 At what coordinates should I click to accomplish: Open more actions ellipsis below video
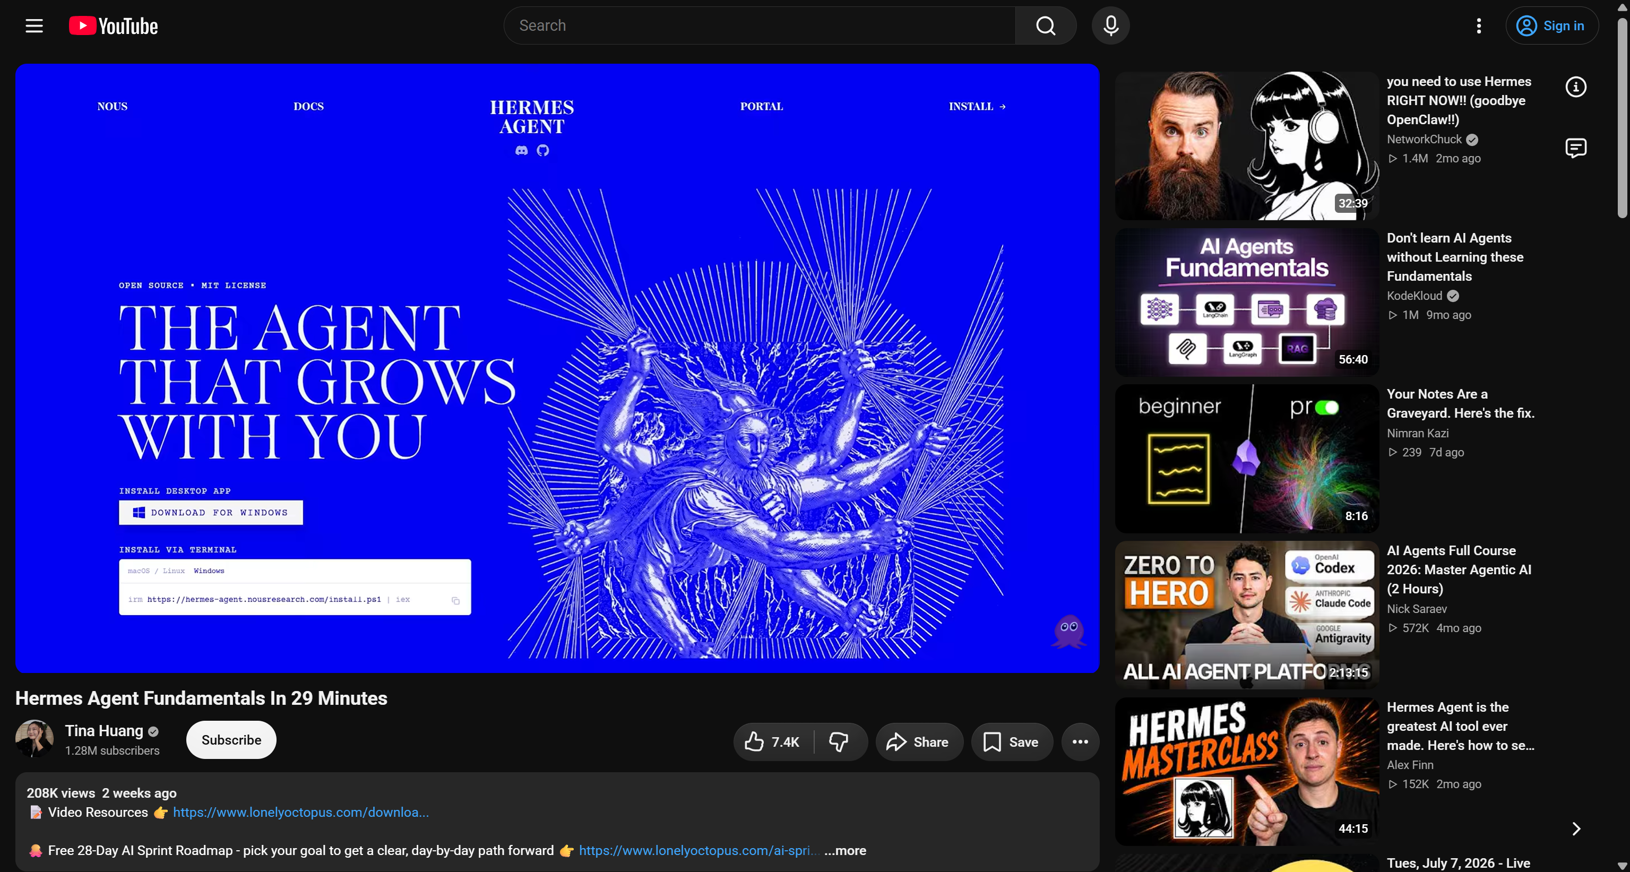[1080, 741]
